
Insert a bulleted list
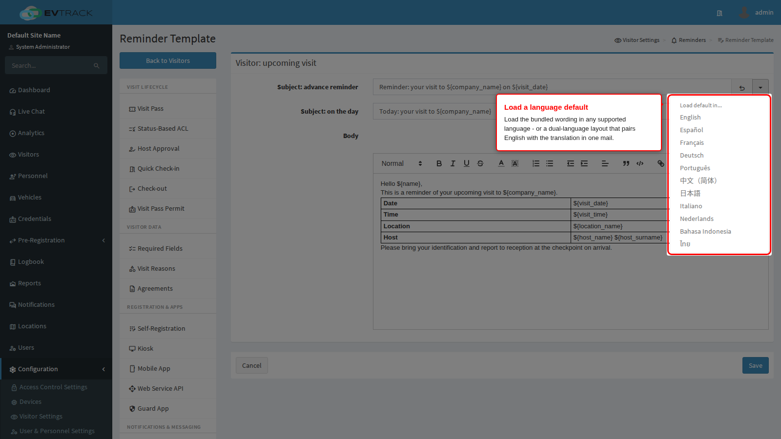[x=549, y=163]
